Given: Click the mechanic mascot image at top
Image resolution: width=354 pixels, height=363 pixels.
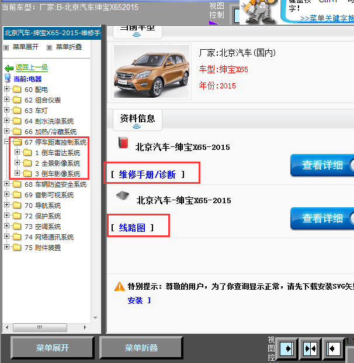Looking at the screenshot, I should tap(259, 12).
